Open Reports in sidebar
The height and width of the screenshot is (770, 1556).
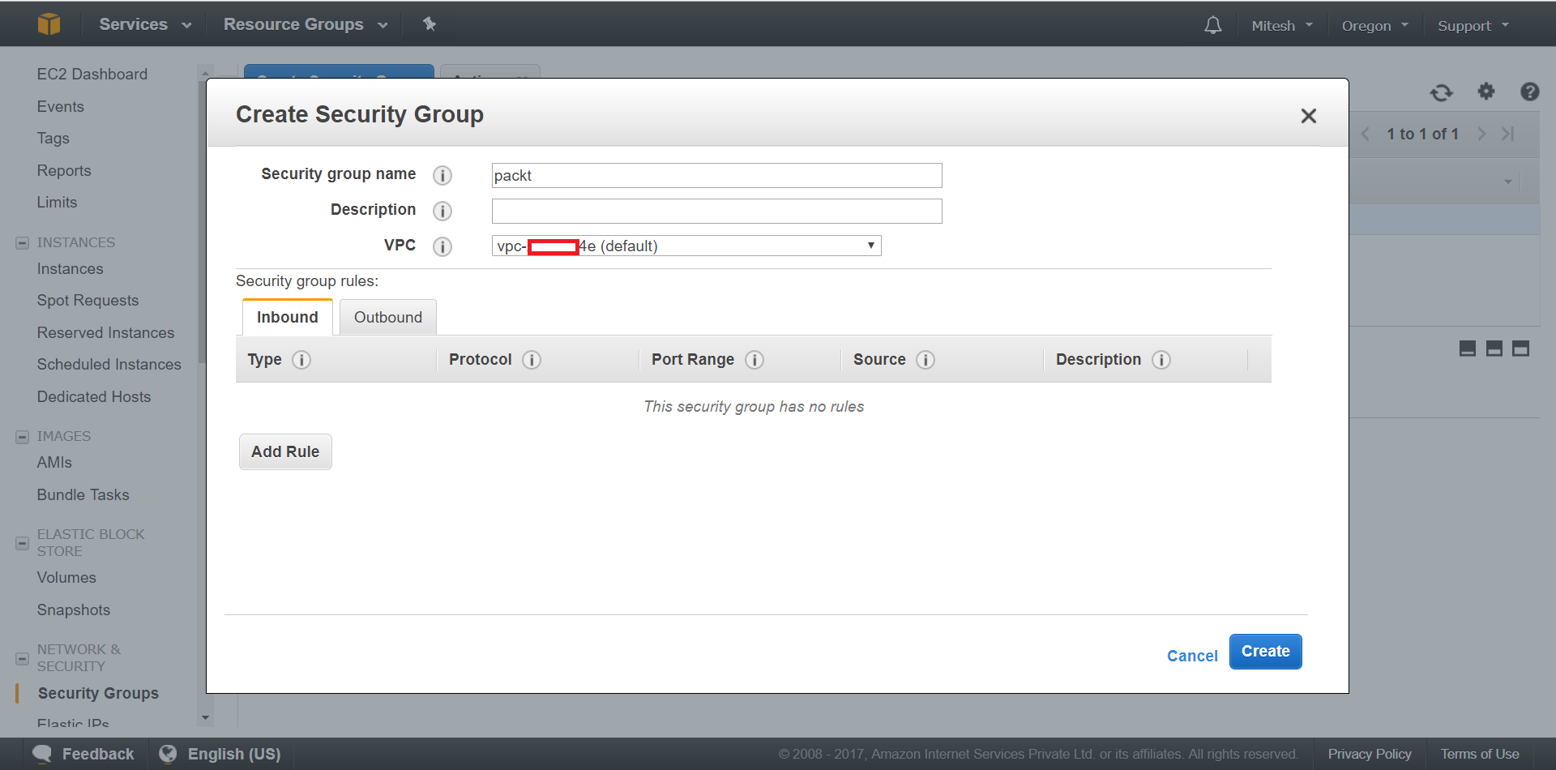[64, 170]
